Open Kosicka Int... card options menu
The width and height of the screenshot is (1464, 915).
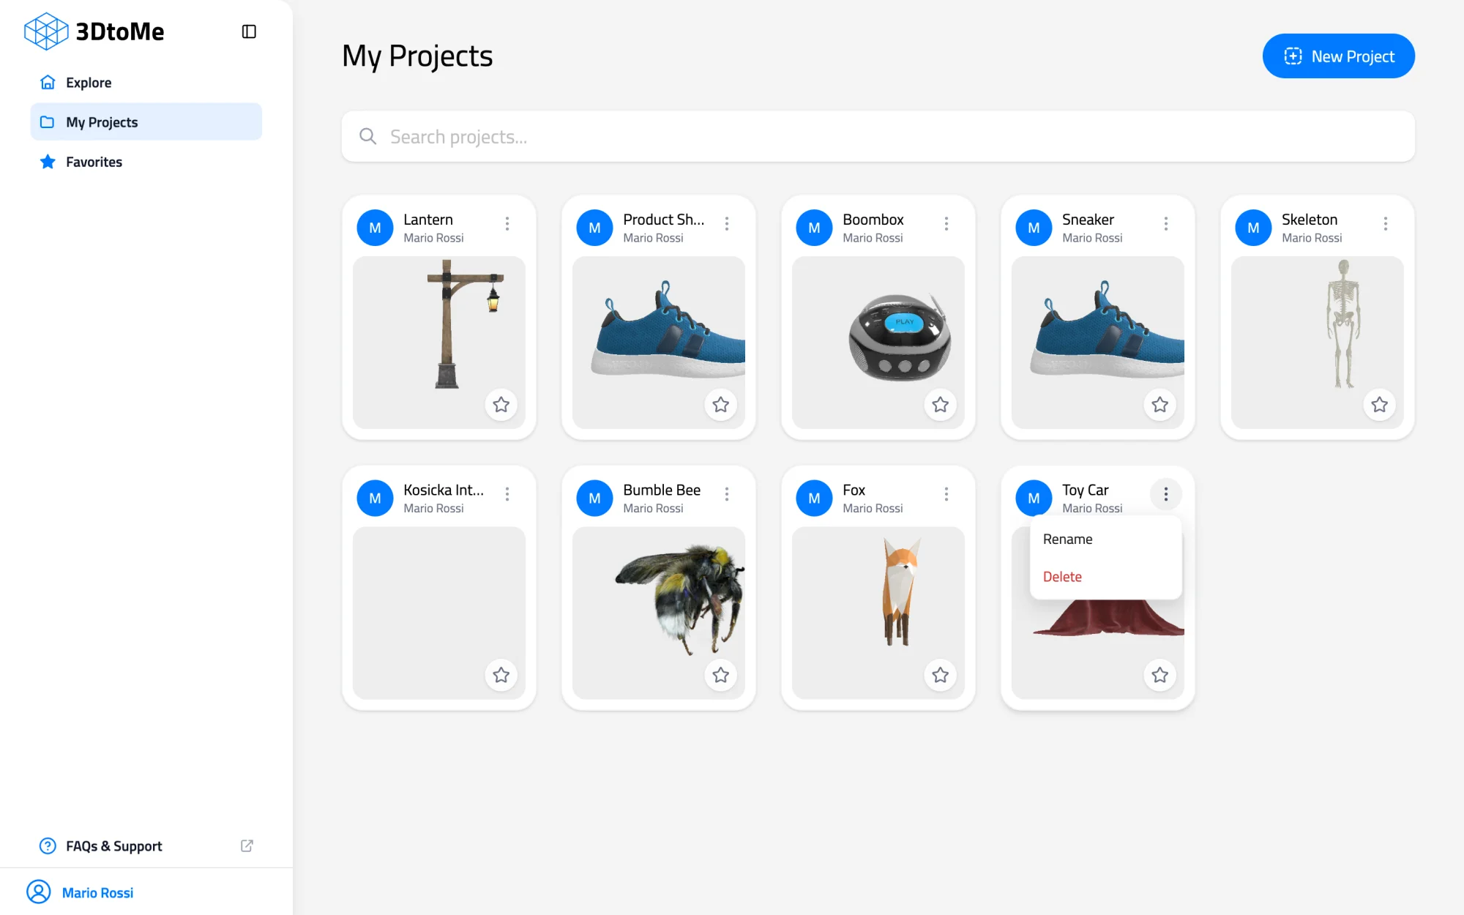click(x=507, y=495)
